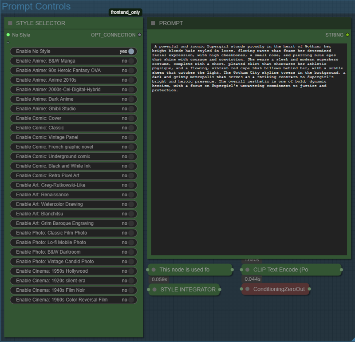Click the frontend_only badge label
This screenshot has height=342, width=355.
point(125,12)
